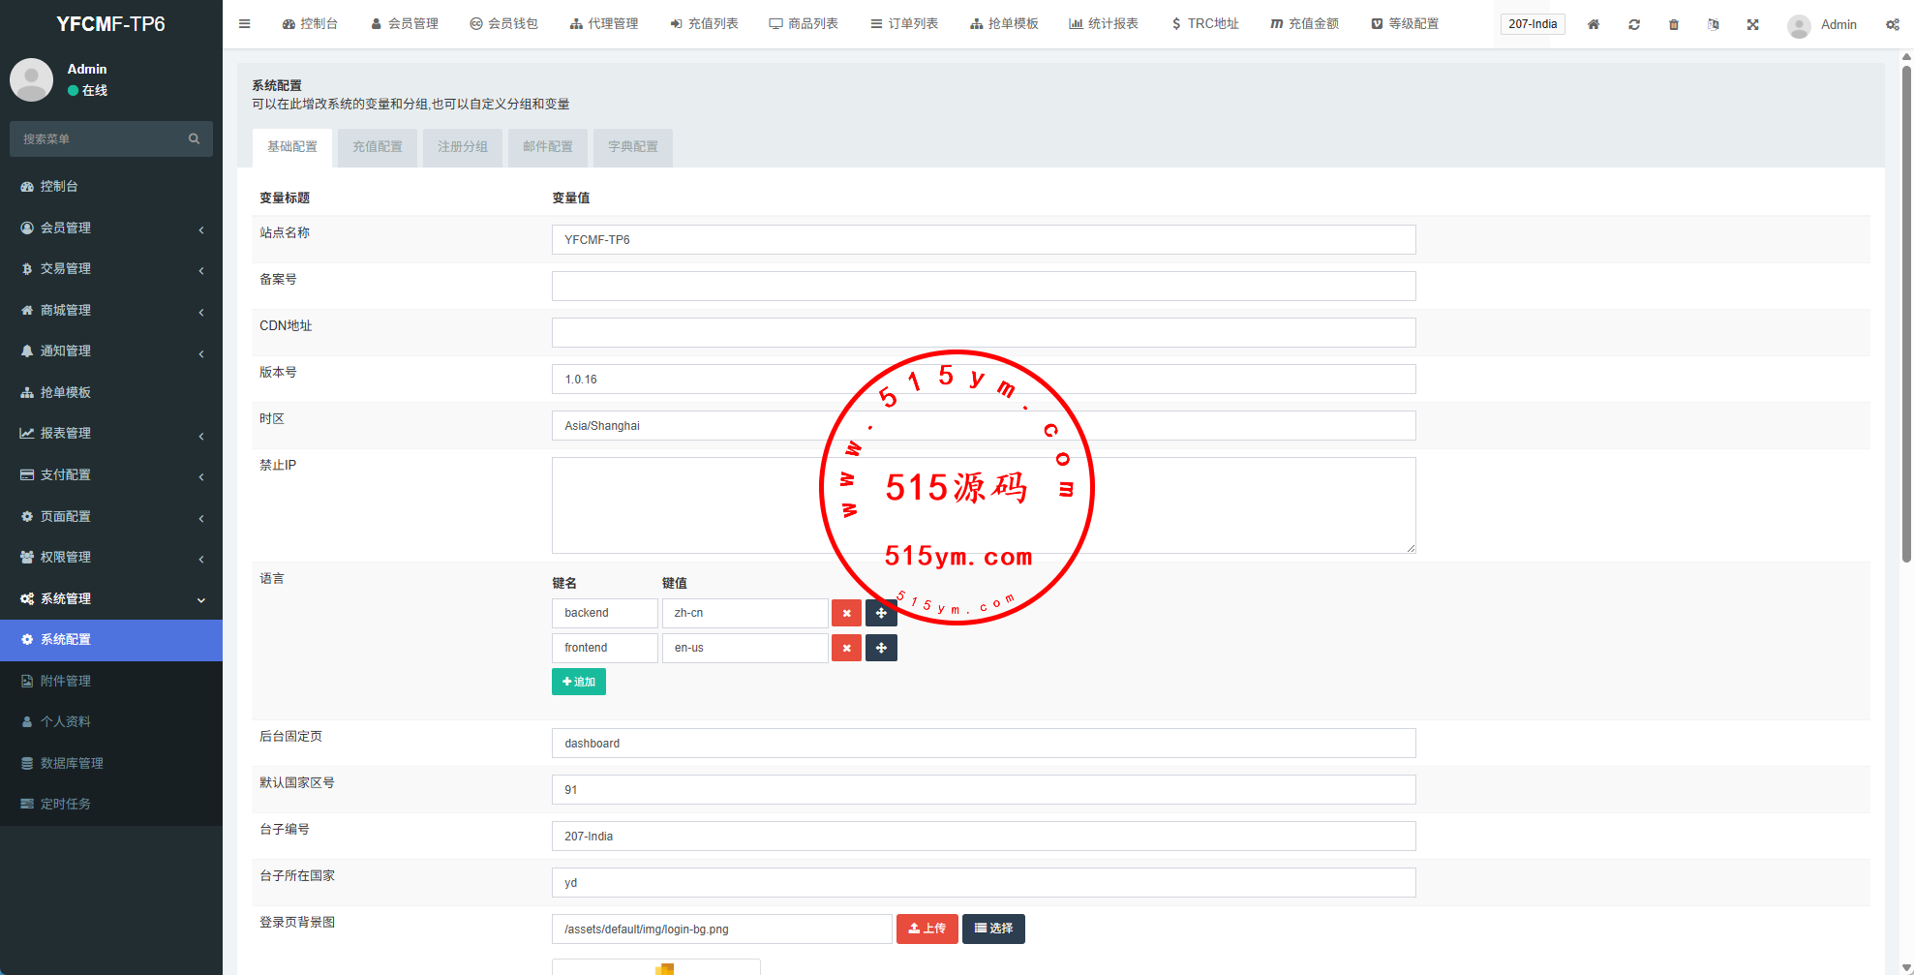Click the 上传 upload button
The image size is (1914, 975).
(927, 929)
